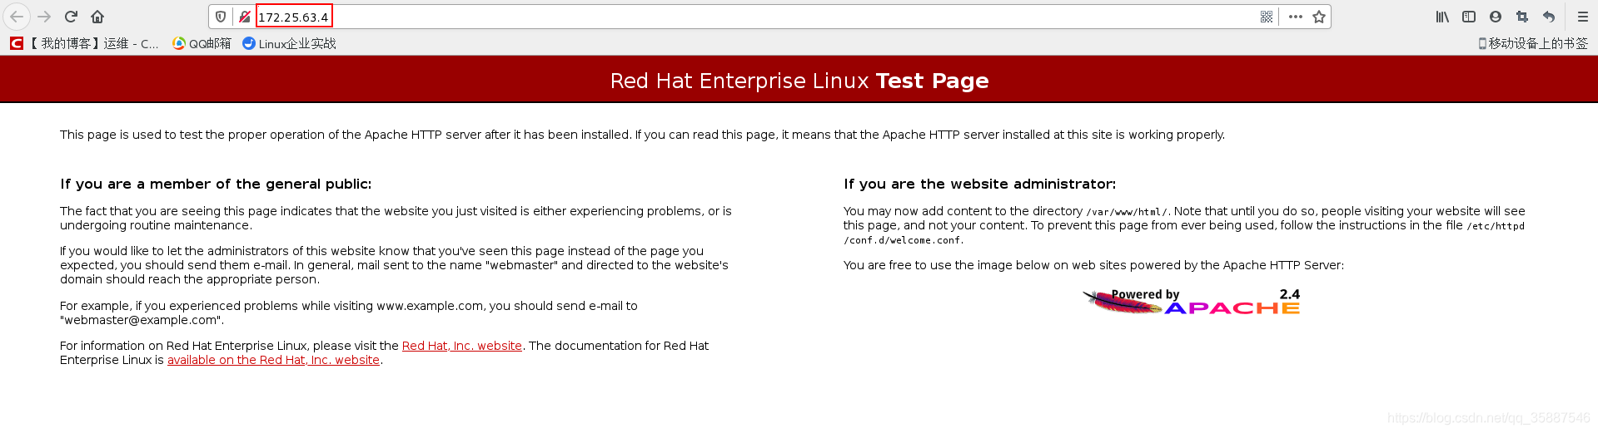Open the QR code icon in address bar

click(x=1267, y=17)
